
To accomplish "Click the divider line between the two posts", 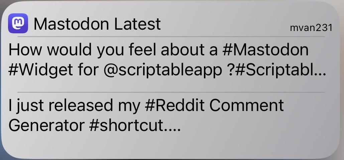I will coord(171,92).
